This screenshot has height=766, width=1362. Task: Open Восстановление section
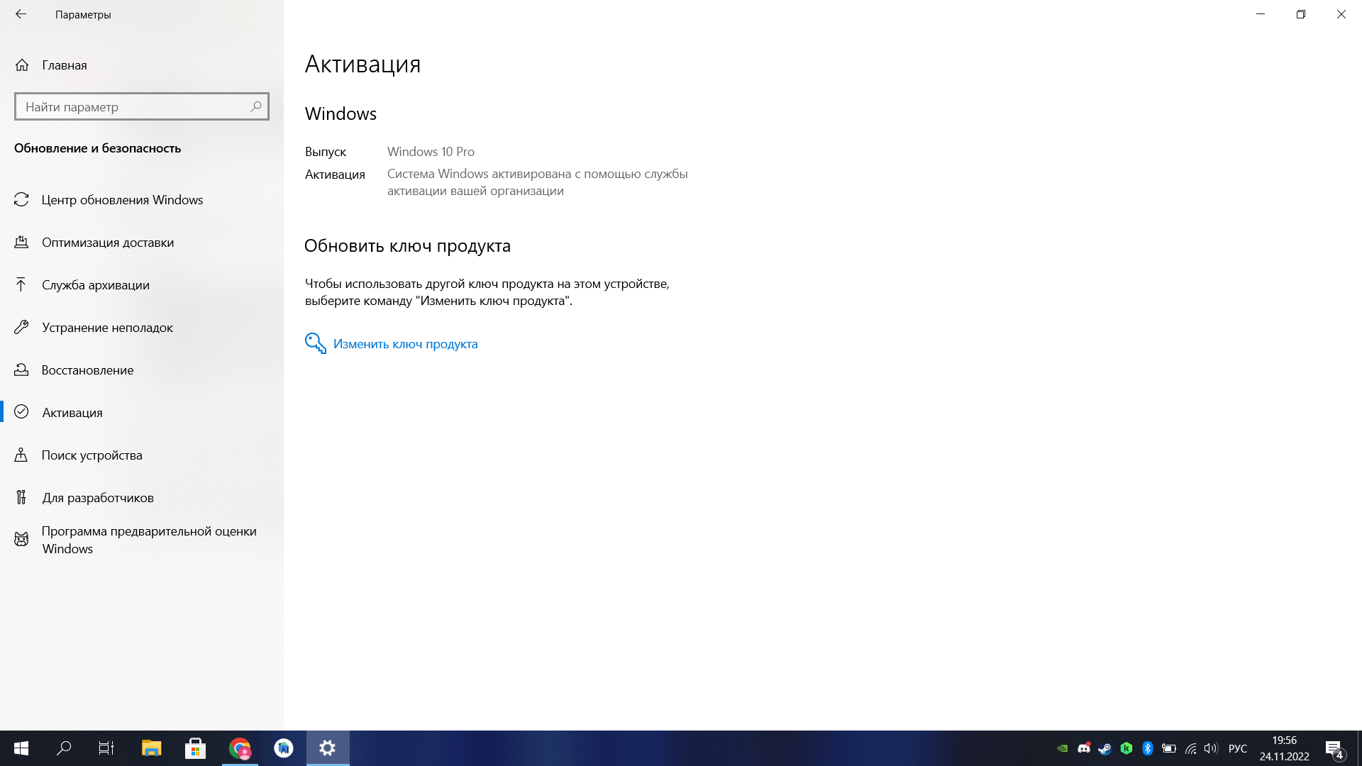pos(142,370)
